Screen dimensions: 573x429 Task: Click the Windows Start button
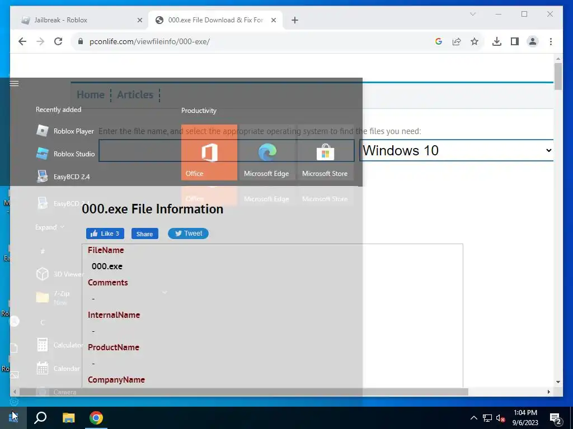pos(13,418)
